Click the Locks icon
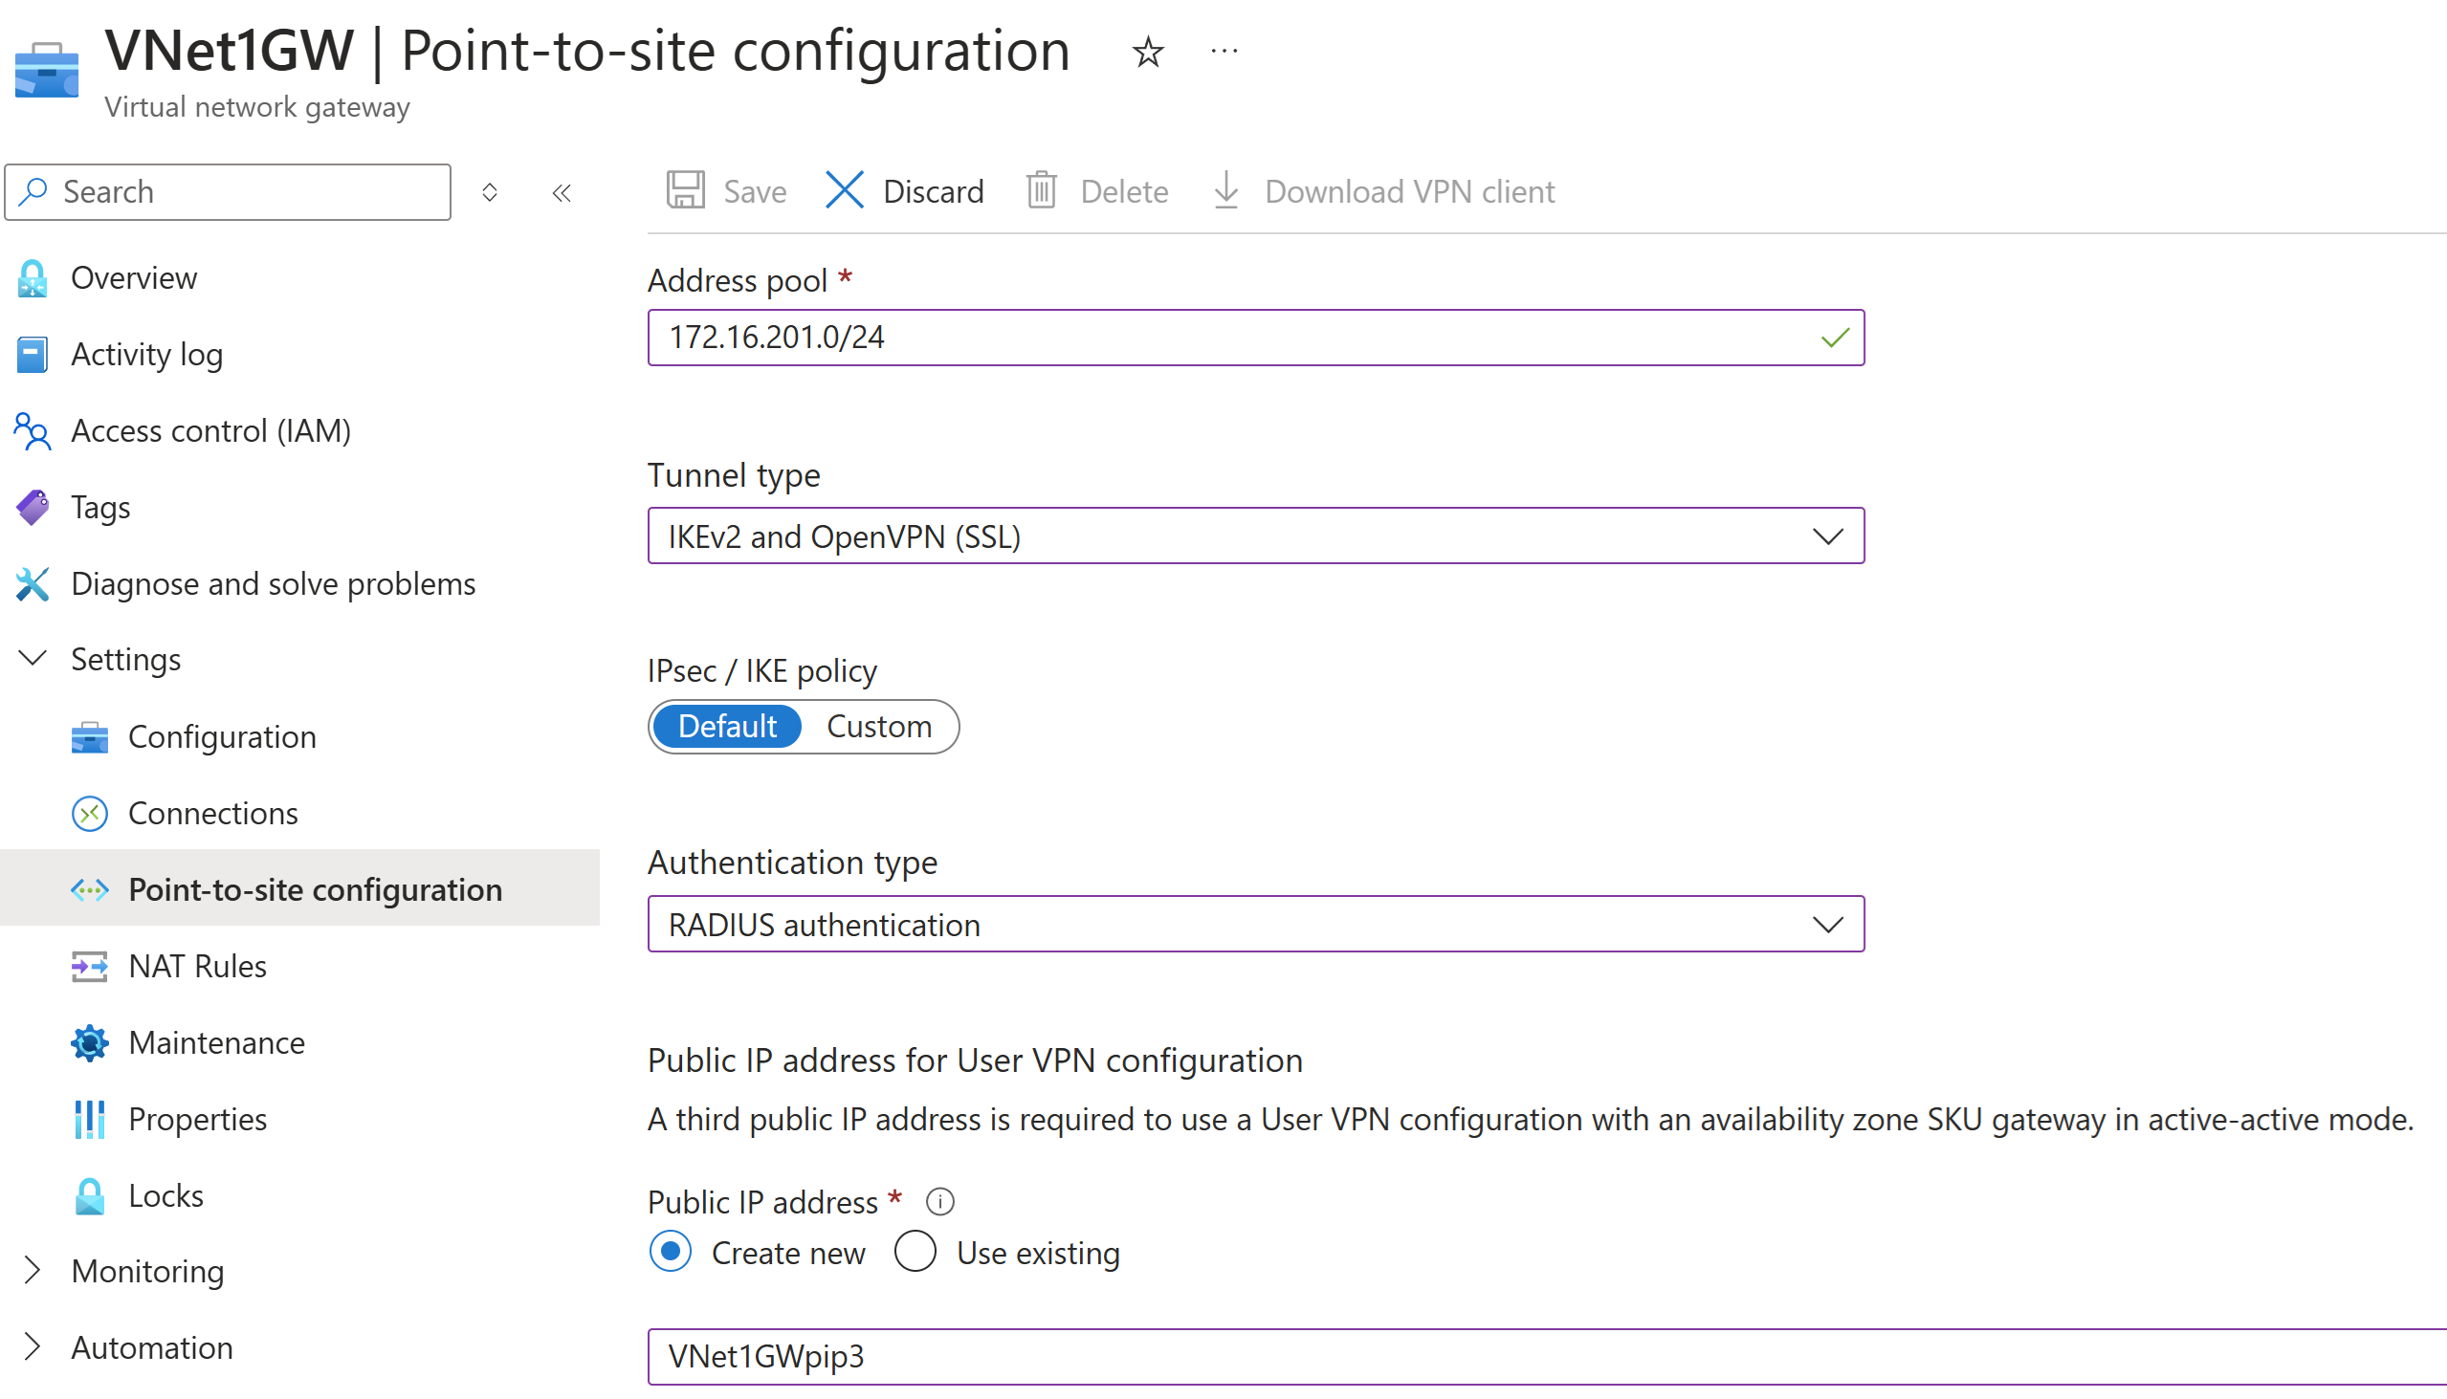 click(89, 1195)
